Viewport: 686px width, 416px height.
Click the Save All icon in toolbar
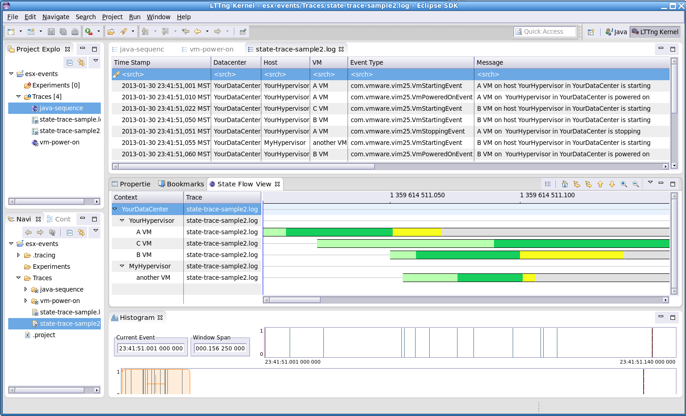[x=63, y=31]
